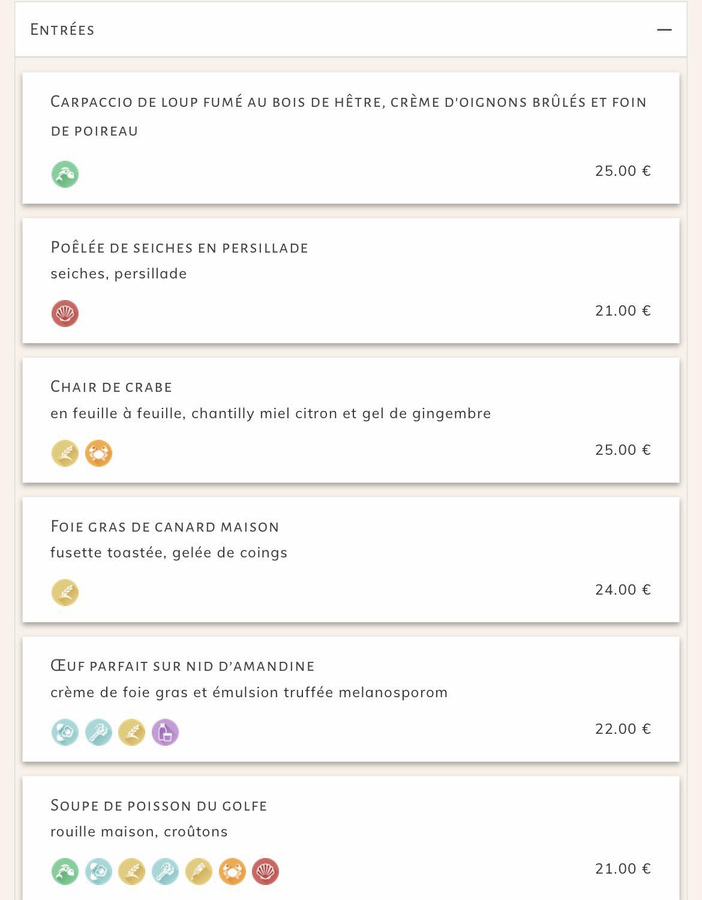The width and height of the screenshot is (702, 900).
Task: Open the Carpaccio de loup fumé dish title
Action: point(348,116)
